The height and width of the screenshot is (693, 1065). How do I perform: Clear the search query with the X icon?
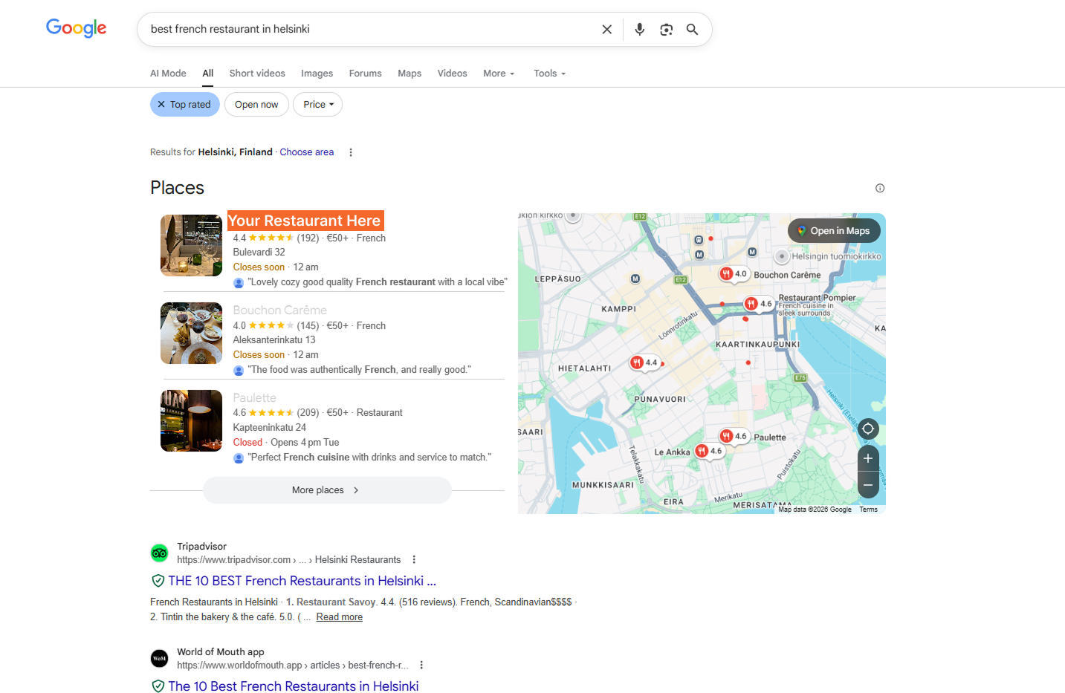(x=607, y=29)
